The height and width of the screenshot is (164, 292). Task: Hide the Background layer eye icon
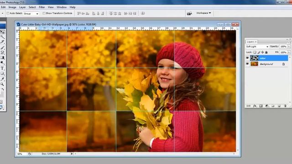click(247, 64)
